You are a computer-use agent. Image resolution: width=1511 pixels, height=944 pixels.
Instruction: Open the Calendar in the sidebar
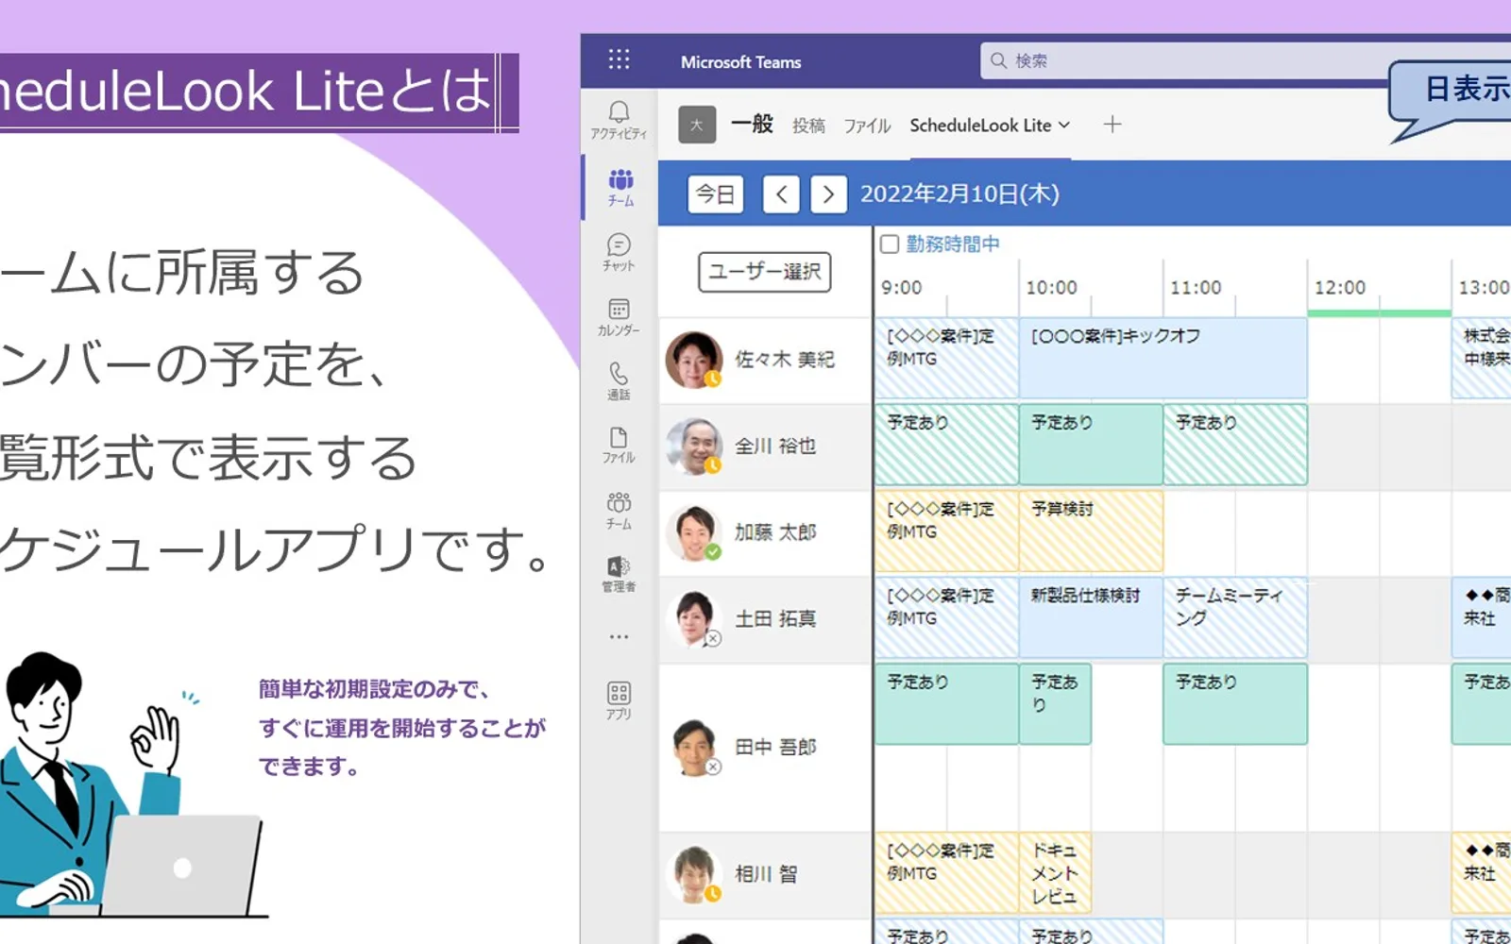[619, 317]
